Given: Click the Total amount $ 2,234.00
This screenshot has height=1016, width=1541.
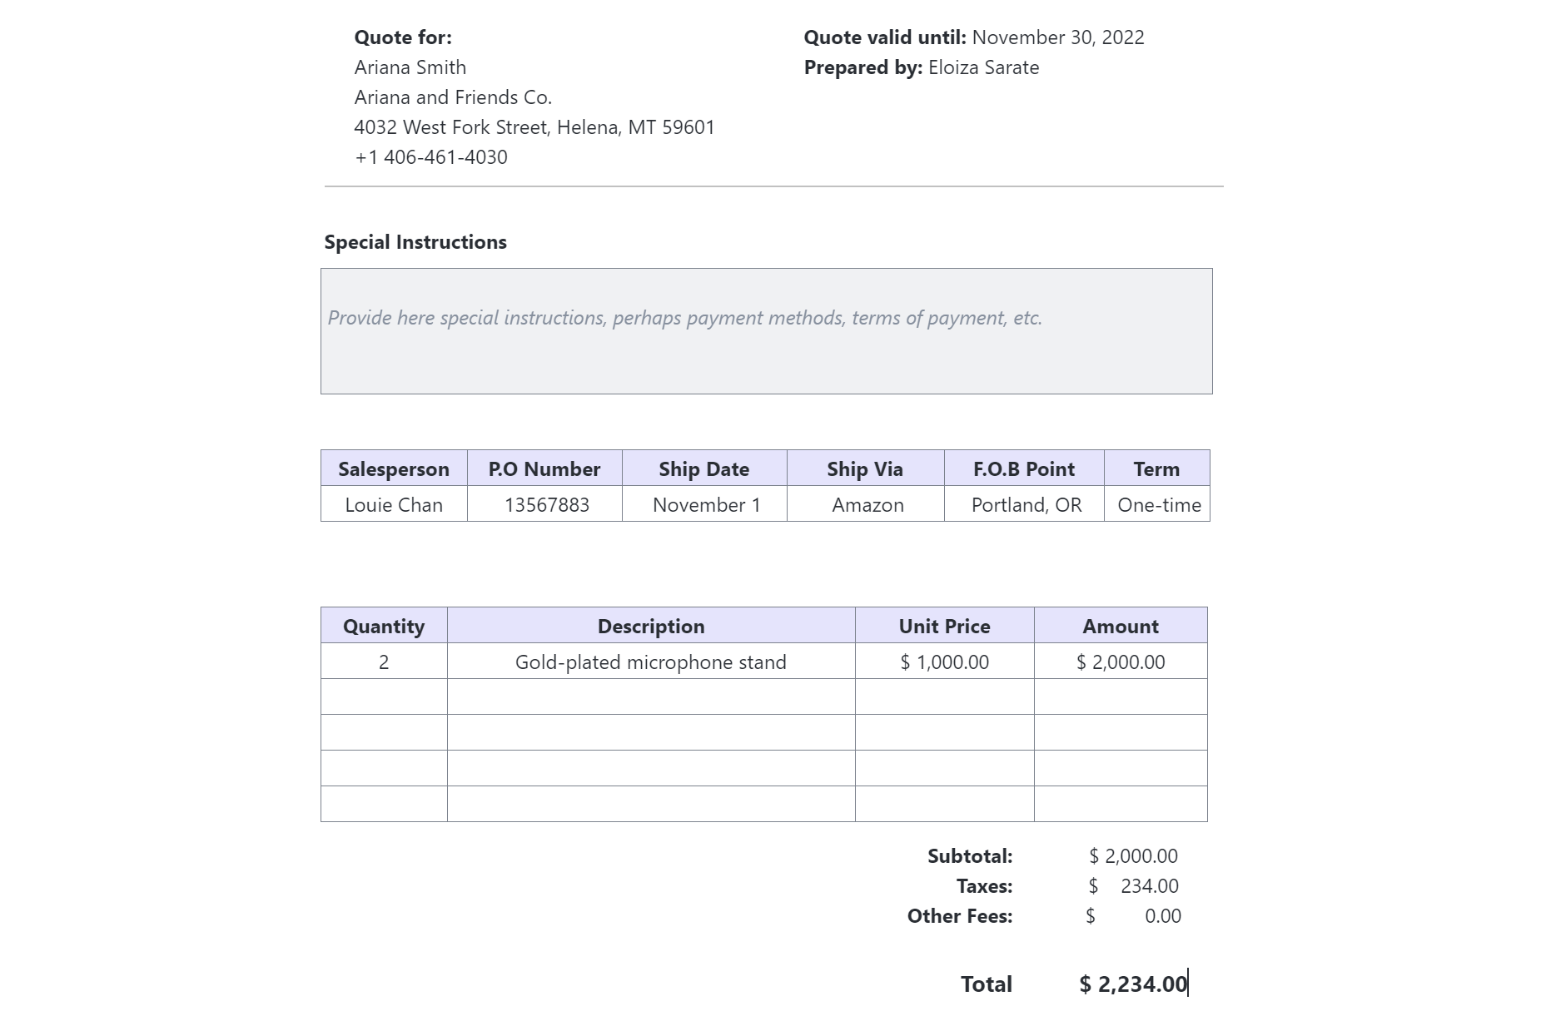Looking at the screenshot, I should (x=1132, y=984).
